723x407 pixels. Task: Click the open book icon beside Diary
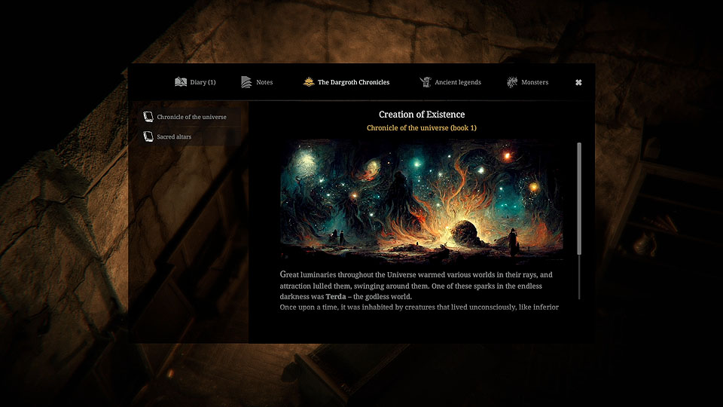pos(181,82)
